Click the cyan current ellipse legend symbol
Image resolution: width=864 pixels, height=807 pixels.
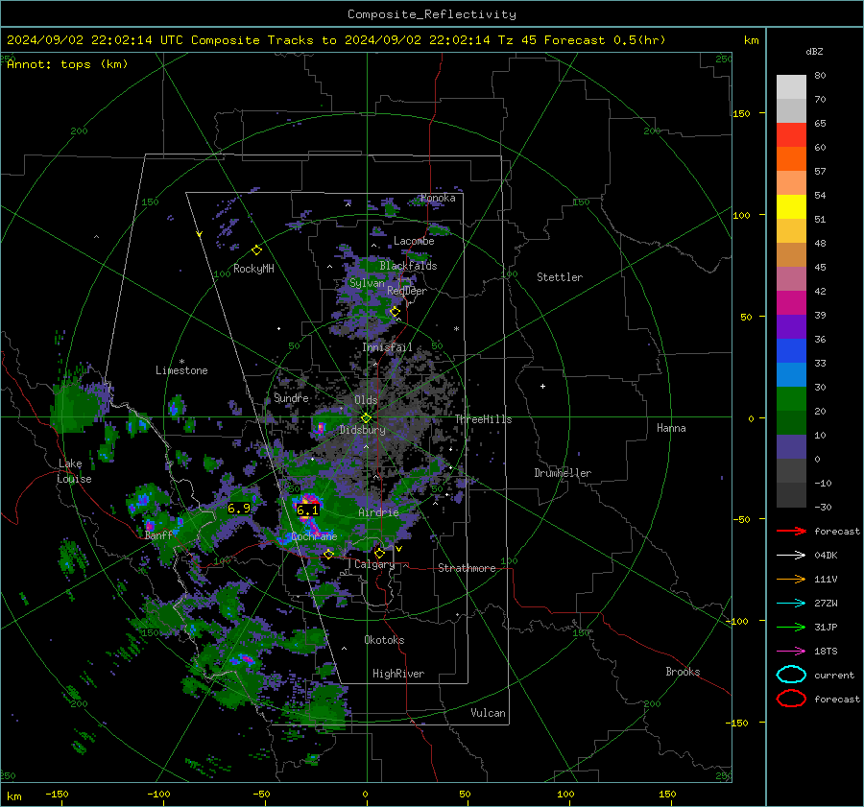click(791, 675)
